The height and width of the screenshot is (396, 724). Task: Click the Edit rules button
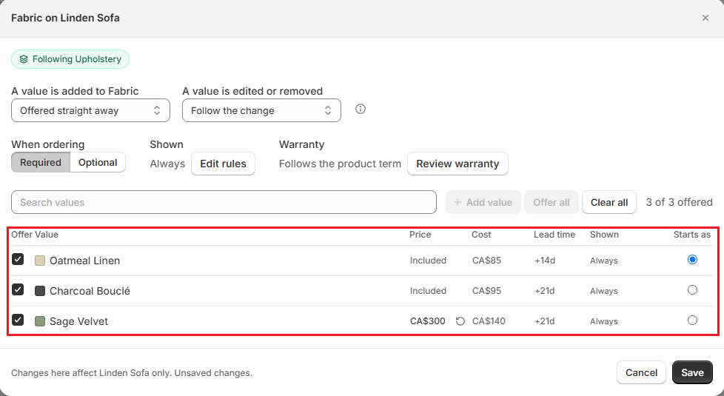(x=223, y=164)
